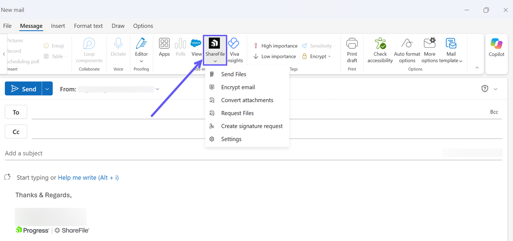Expand the Send options arrow
The height and width of the screenshot is (241, 513).
tap(47, 89)
